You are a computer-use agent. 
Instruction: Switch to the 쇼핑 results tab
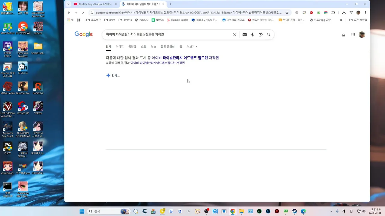tap(143, 46)
